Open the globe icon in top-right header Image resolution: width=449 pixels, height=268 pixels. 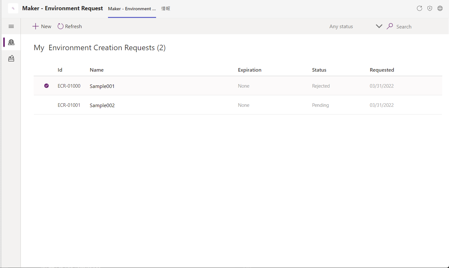[440, 8]
